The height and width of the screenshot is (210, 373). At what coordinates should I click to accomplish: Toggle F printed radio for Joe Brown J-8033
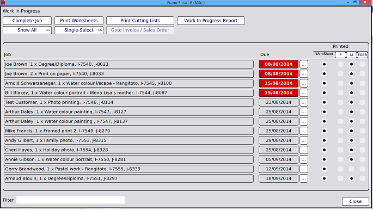(x=340, y=74)
